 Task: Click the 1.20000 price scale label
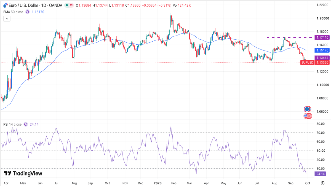click(322, 18)
